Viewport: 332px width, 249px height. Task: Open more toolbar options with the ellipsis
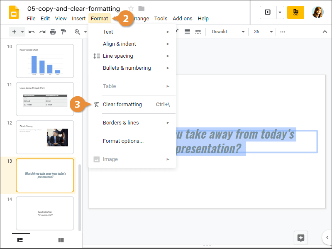pyautogui.click(x=283, y=32)
